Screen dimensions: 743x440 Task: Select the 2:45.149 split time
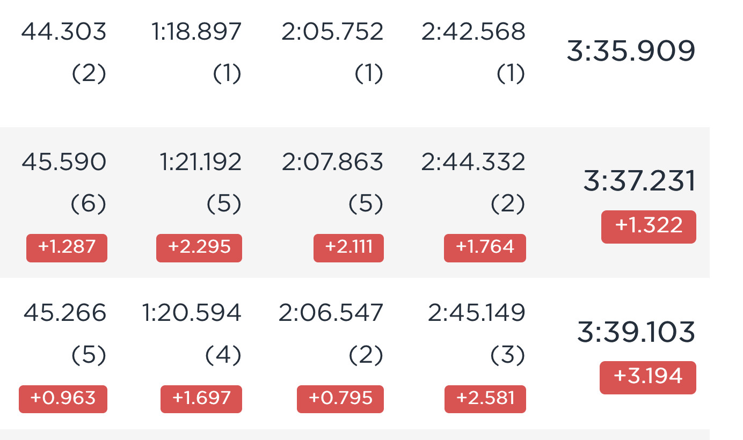(x=476, y=313)
